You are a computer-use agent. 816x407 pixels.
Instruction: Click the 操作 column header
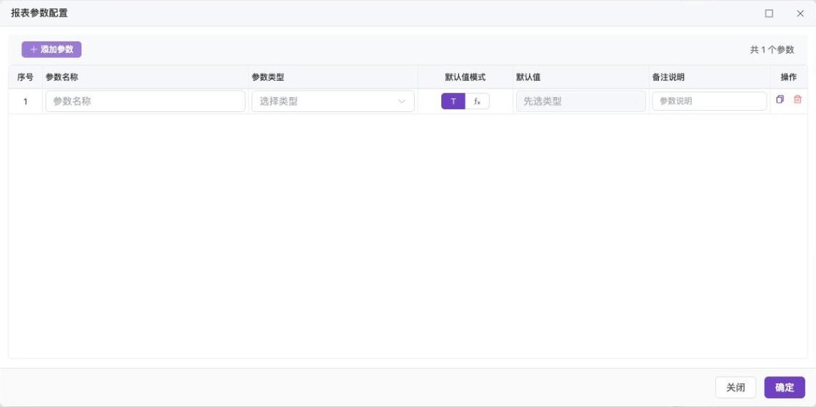788,78
